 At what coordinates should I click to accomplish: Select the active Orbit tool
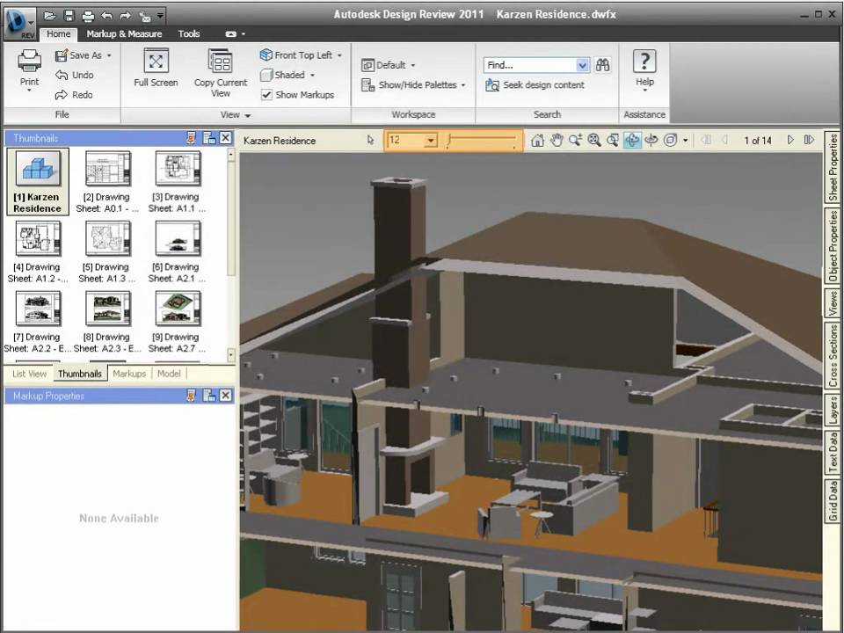(x=632, y=141)
